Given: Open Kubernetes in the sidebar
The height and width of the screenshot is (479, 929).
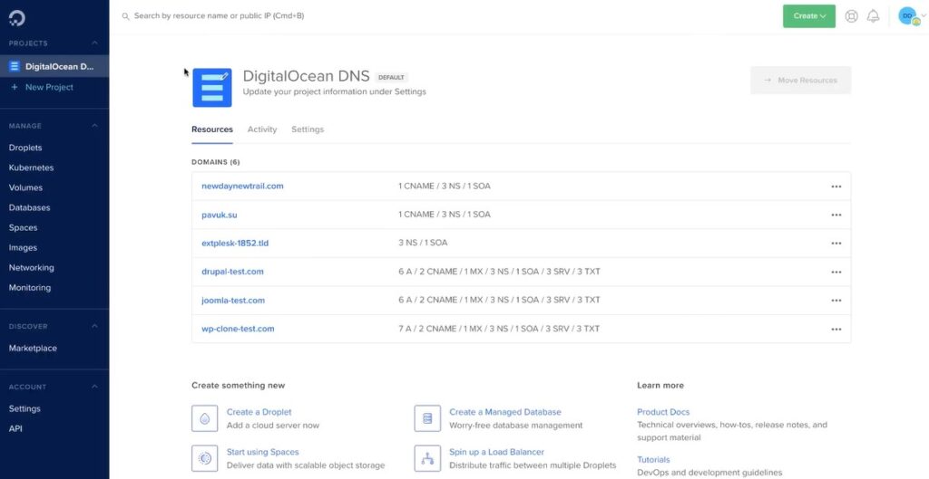Looking at the screenshot, I should click(32, 168).
